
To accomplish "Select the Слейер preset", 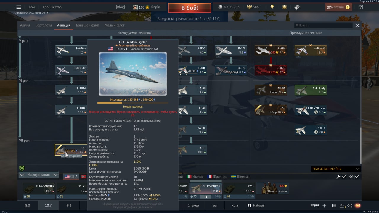I will click(x=193, y=205).
